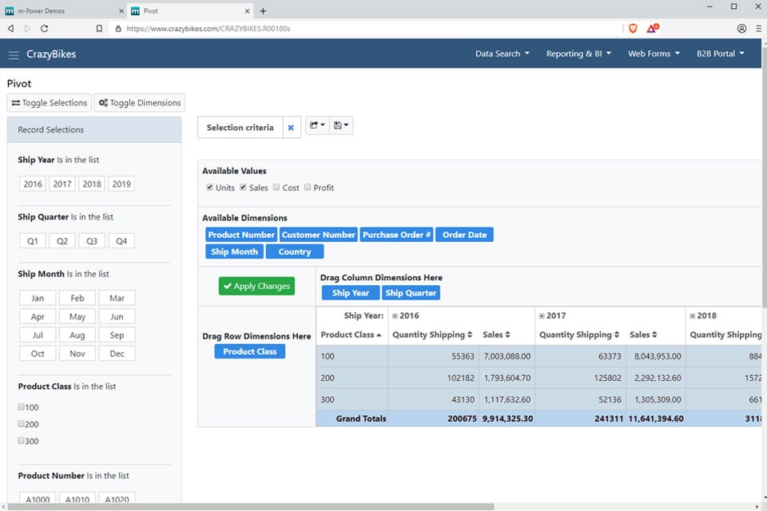The width and height of the screenshot is (767, 511).
Task: Select ship quarter Q3
Action: tap(92, 241)
